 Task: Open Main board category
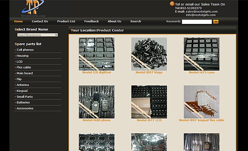(25, 73)
